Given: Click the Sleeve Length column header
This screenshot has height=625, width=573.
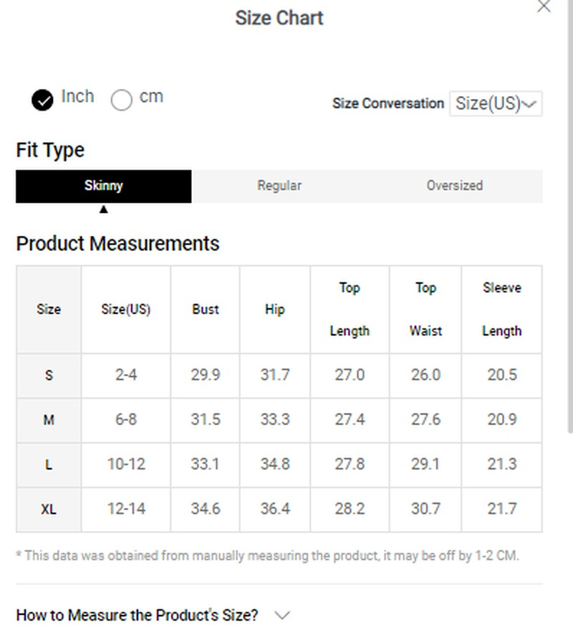Looking at the screenshot, I should pyautogui.click(x=501, y=310).
